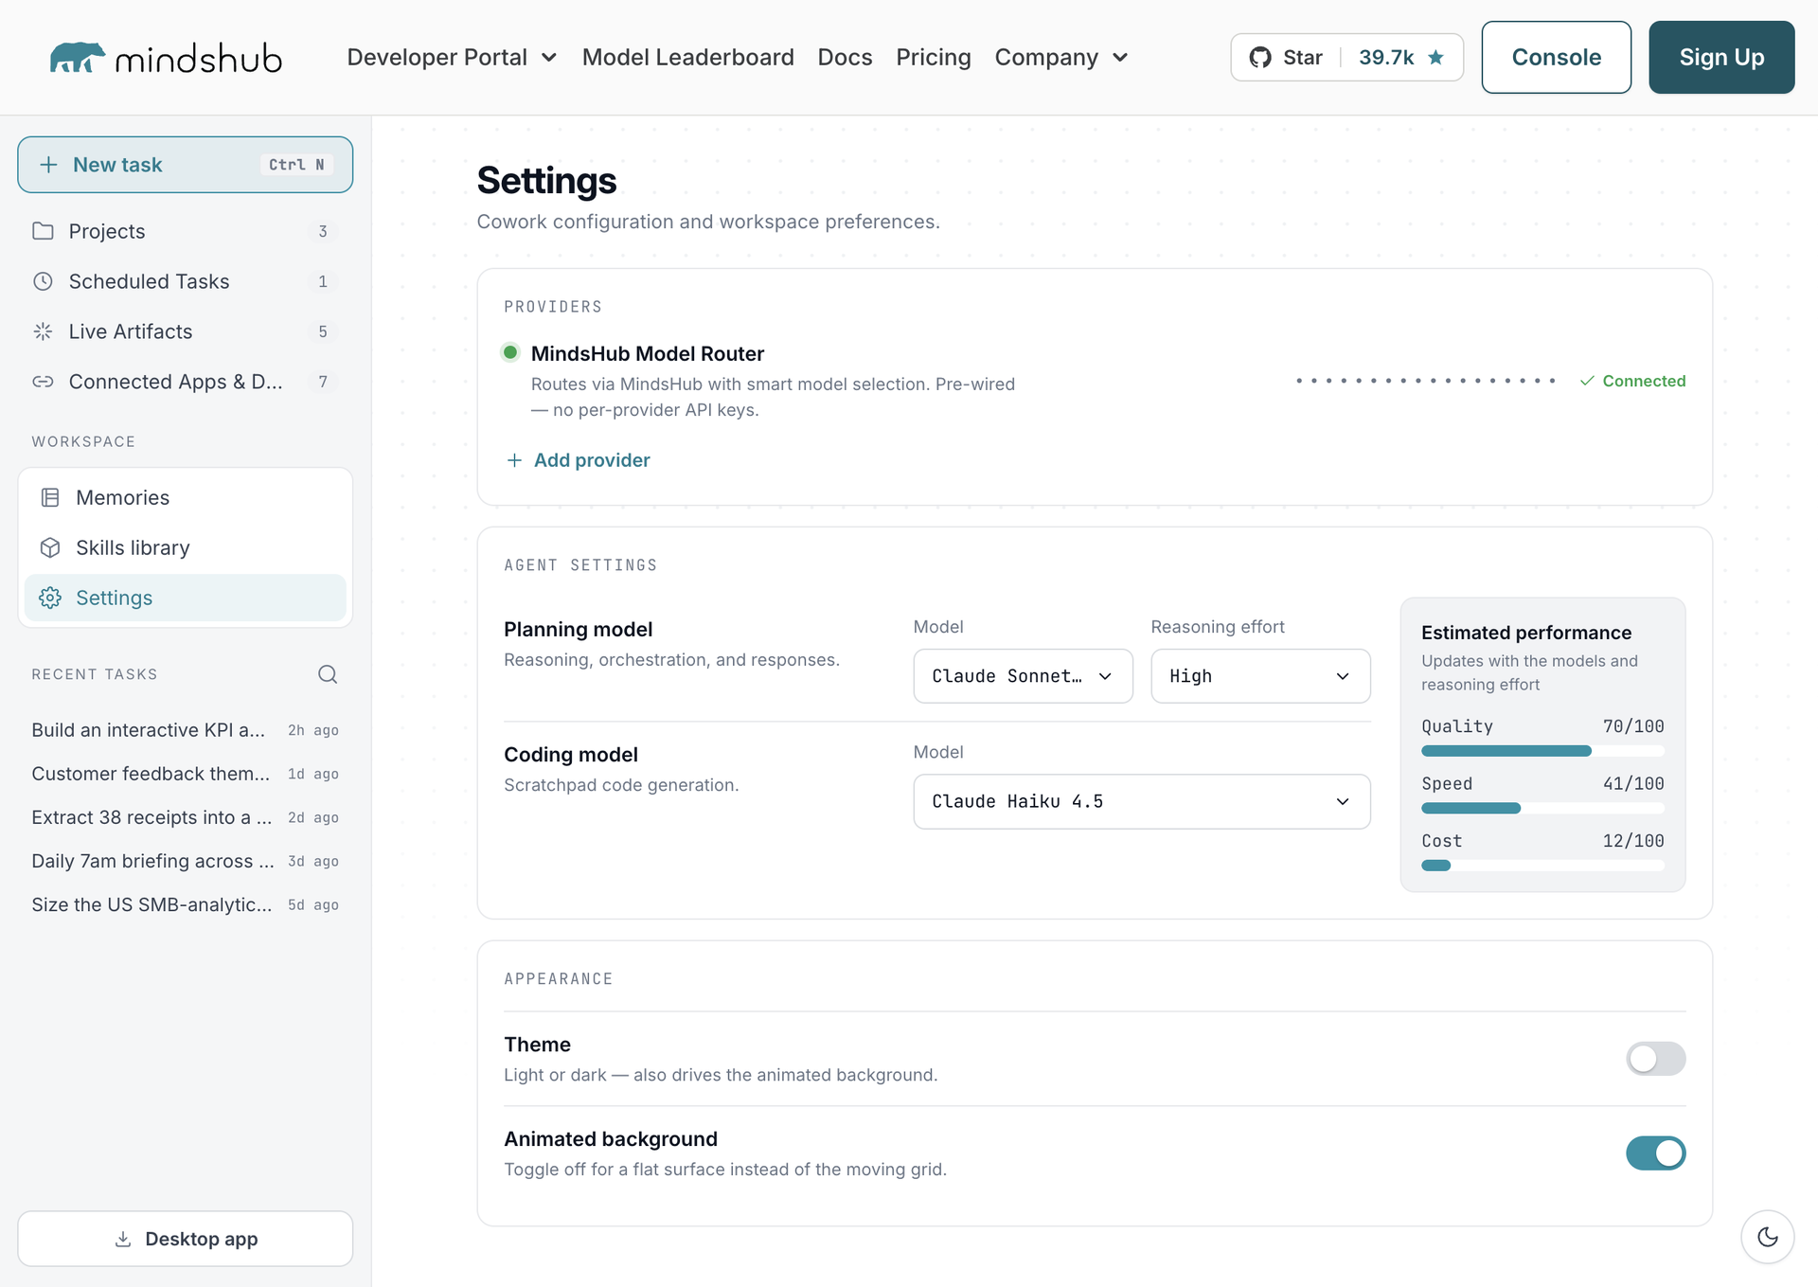Screen dimensions: 1818x1287
Task: Toggle the Theme switch
Action: 1656,1059
